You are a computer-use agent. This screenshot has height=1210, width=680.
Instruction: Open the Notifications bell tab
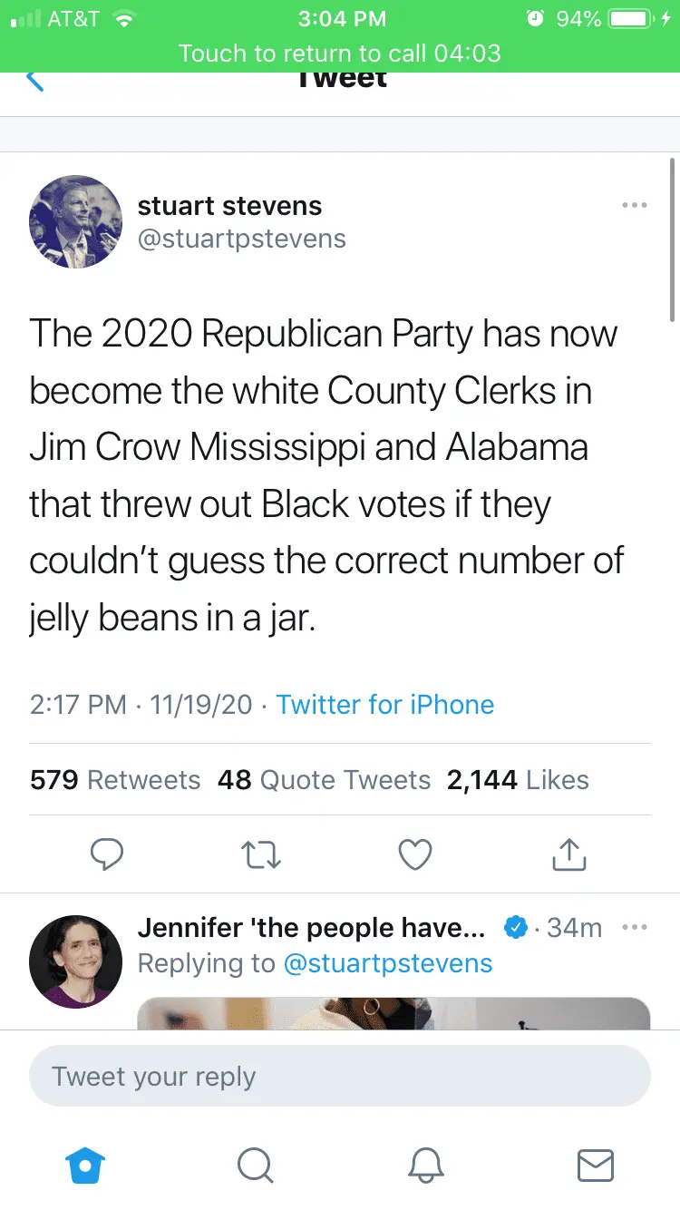[x=426, y=1165]
